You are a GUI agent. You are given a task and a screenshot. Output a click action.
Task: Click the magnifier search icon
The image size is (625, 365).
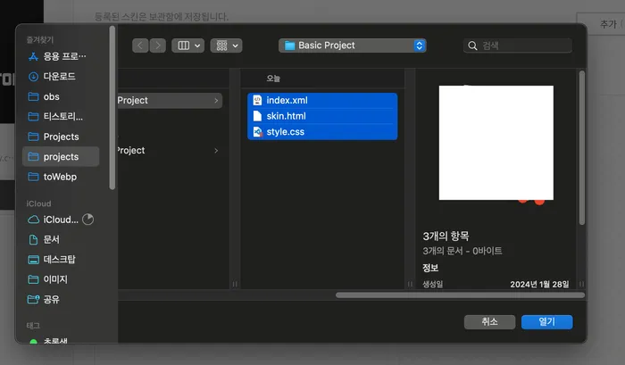pos(472,46)
